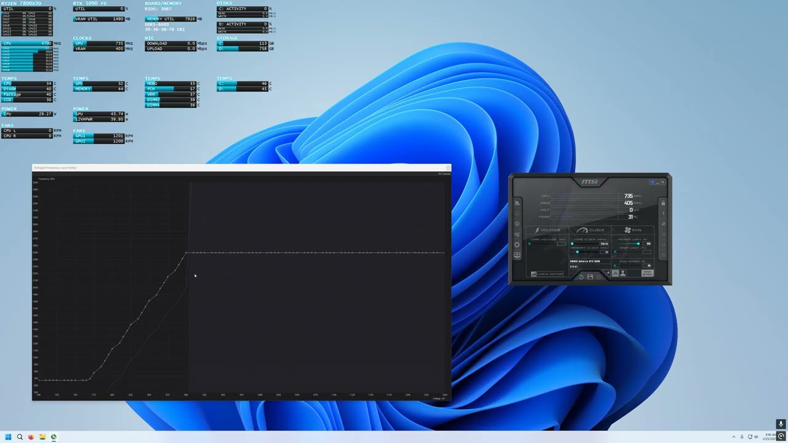The width and height of the screenshot is (788, 443).
Task: Open Curve Editor in MSI Afterburner
Action: [547, 274]
